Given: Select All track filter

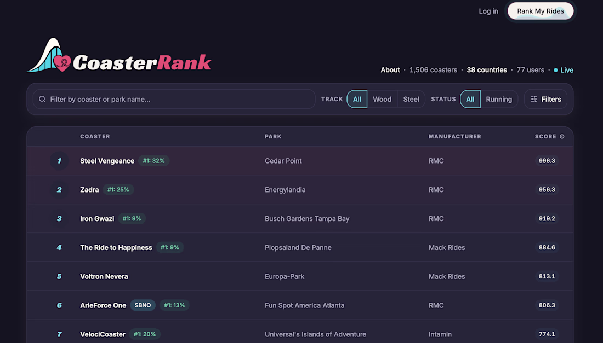Looking at the screenshot, I should coord(357,100).
